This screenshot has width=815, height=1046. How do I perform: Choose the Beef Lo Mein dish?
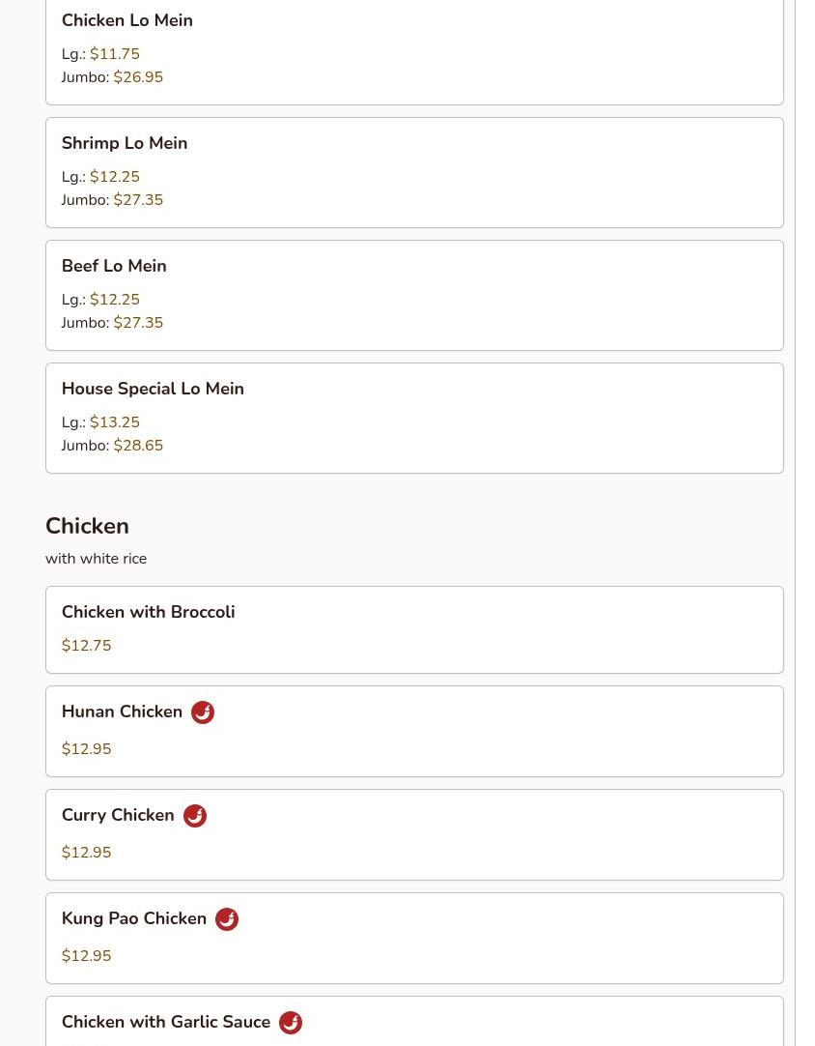pyautogui.click(x=114, y=266)
